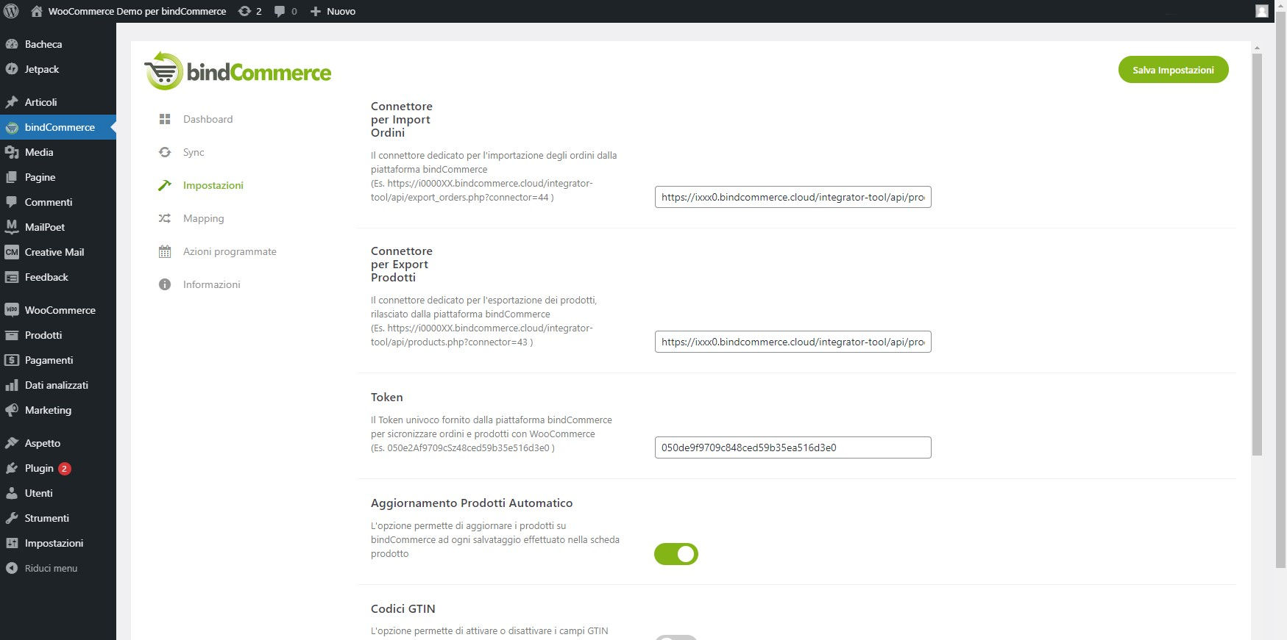The height and width of the screenshot is (640, 1287).
Task: Click the Informazioni info icon
Action: [x=165, y=284]
